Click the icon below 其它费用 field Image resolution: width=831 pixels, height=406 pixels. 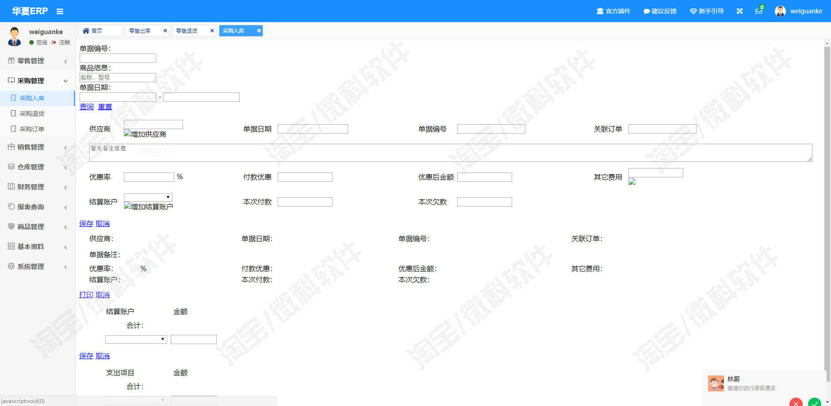(632, 181)
